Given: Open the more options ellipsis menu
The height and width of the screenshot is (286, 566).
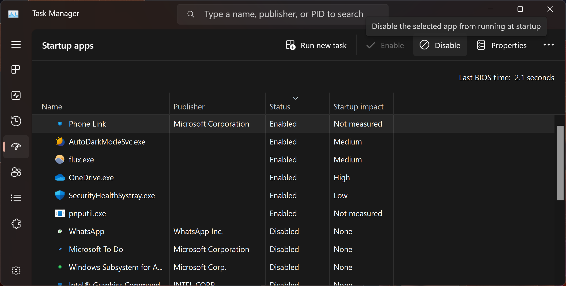Looking at the screenshot, I should coord(549,45).
